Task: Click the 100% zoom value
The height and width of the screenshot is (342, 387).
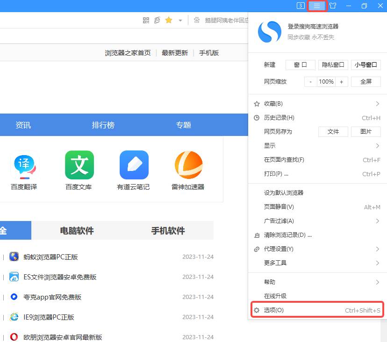Action: point(326,82)
